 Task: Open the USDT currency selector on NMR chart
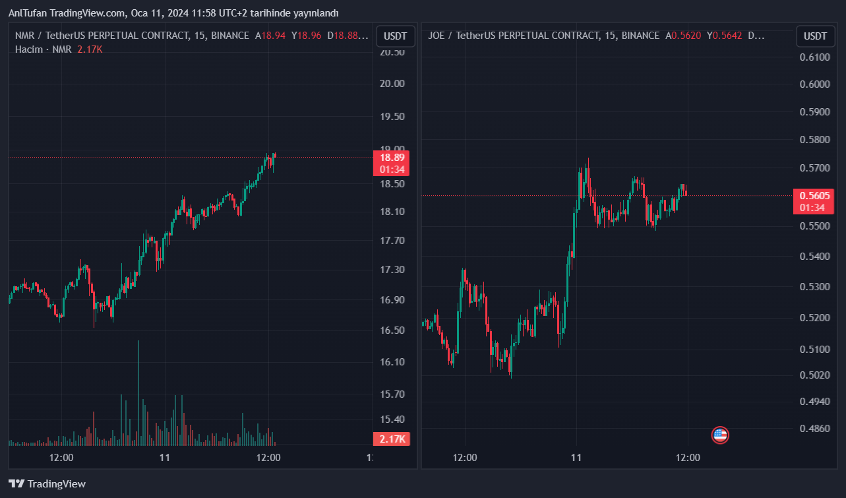pyautogui.click(x=396, y=36)
